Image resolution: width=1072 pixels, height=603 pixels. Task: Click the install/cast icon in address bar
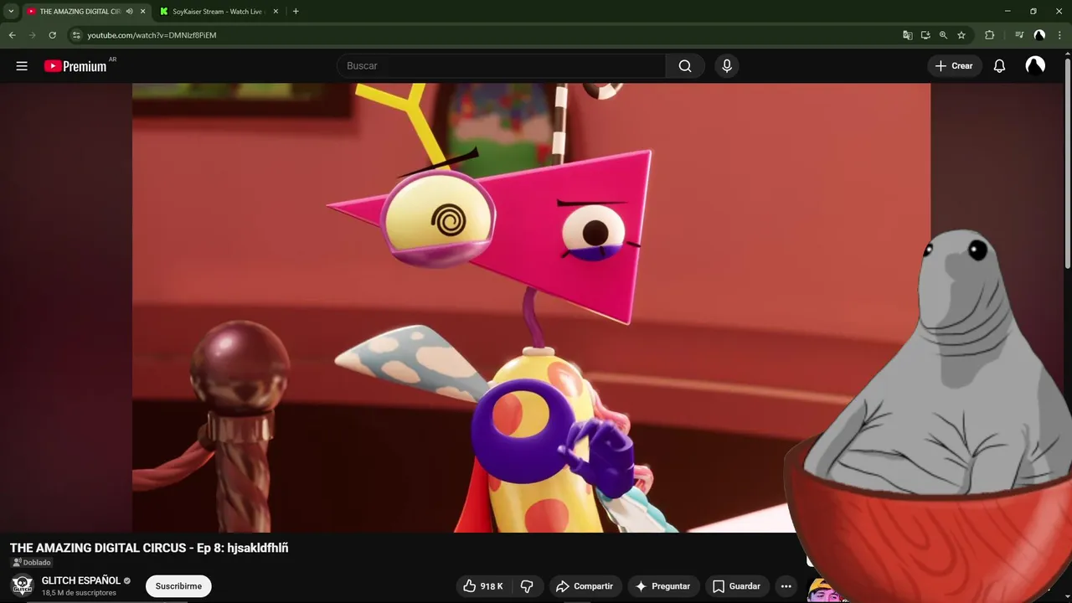(x=925, y=35)
